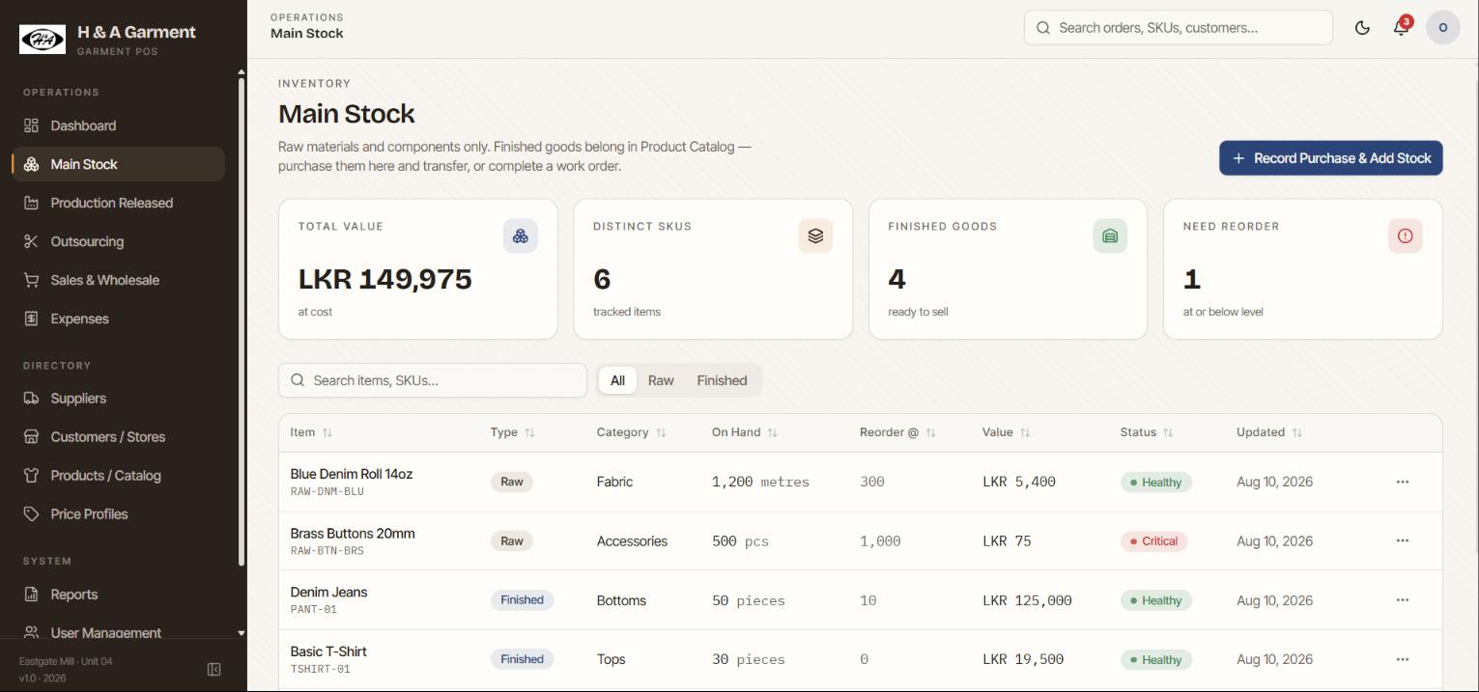Open row actions for Brass Buttons 20mm
Viewport: 1479px width, 692px height.
1403,540
